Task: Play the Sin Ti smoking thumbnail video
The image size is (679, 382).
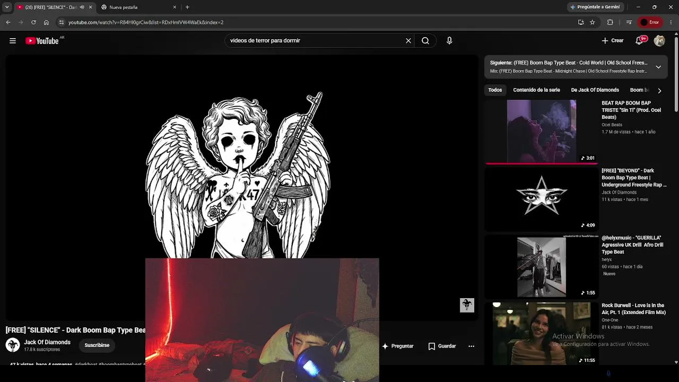Action: tap(542, 131)
